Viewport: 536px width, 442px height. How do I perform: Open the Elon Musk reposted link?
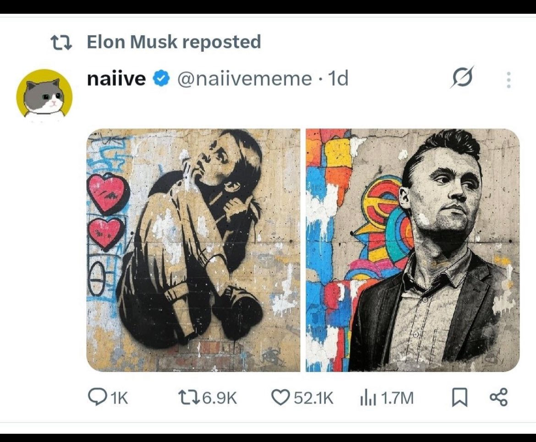click(x=174, y=42)
